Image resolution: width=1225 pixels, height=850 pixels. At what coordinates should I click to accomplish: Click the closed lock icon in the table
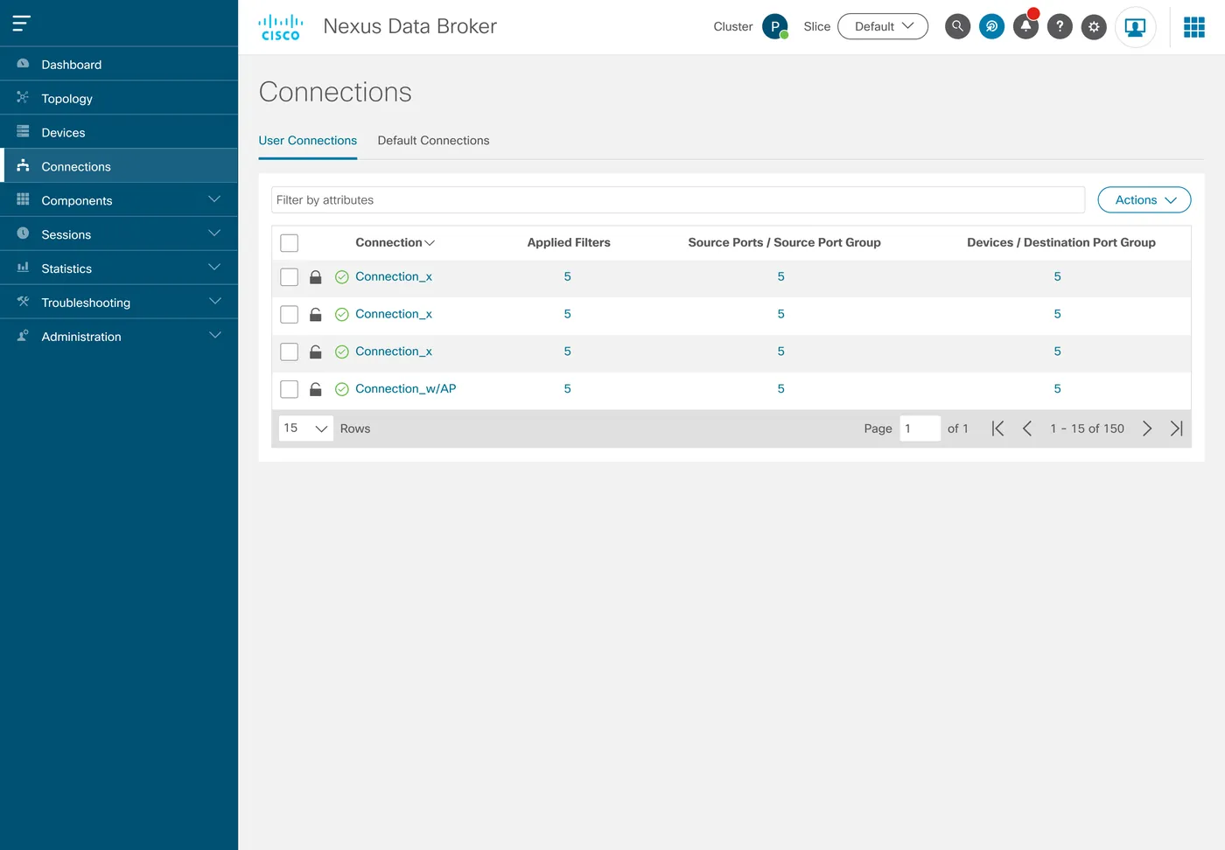click(316, 277)
